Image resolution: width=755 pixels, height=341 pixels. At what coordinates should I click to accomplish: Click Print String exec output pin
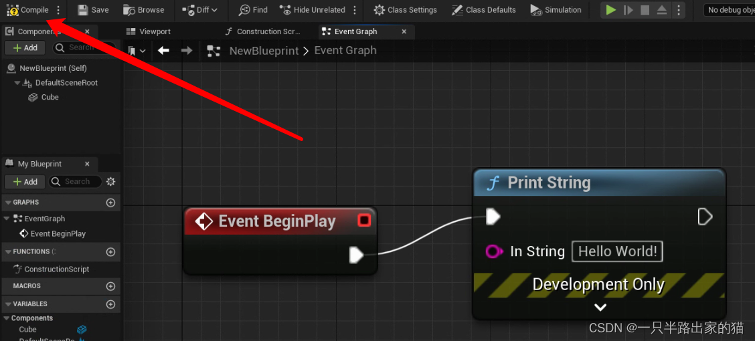[x=705, y=217]
